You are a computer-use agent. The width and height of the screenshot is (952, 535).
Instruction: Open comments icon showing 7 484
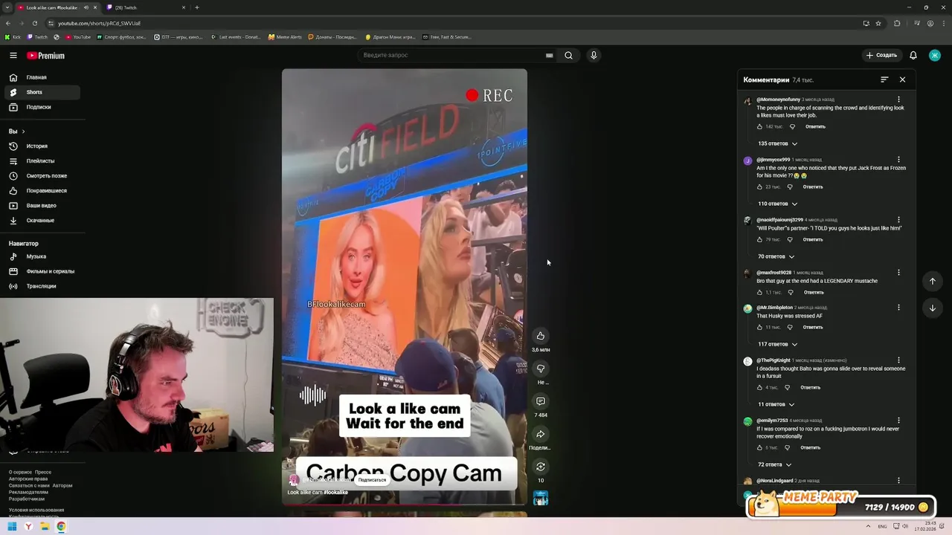tap(541, 401)
